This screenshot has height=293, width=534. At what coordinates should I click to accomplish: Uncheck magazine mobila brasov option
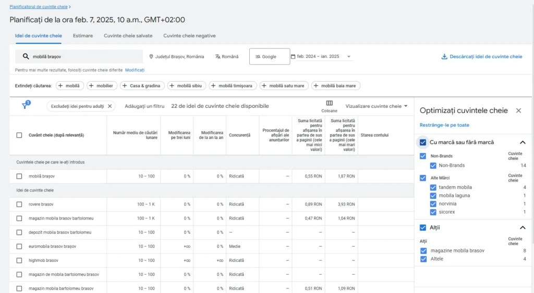point(423,250)
